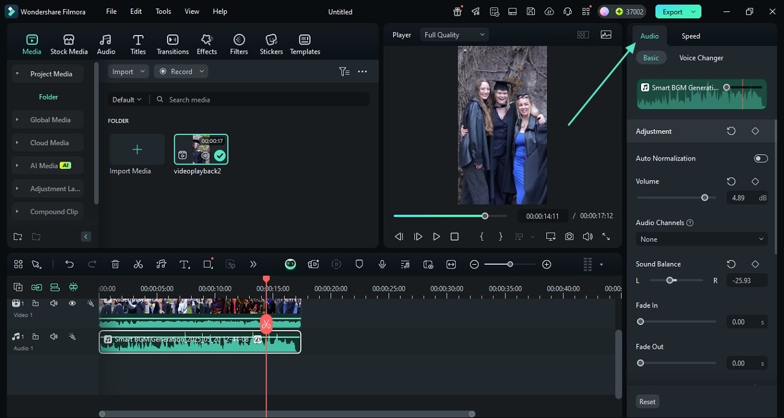The height and width of the screenshot is (418, 784).
Task: Open the Effects panel
Action: coord(207,44)
